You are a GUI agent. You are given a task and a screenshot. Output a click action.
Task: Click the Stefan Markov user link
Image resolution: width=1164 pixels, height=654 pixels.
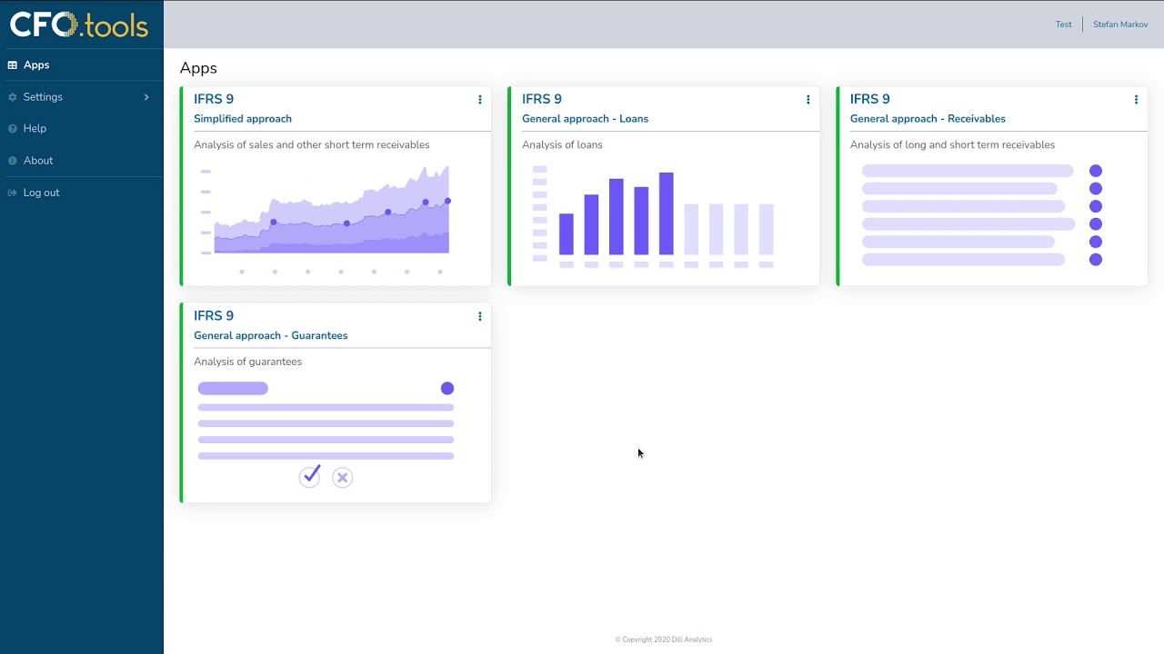(x=1120, y=25)
